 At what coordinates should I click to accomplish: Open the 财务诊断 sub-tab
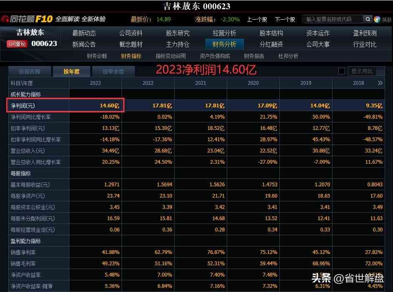[97, 56]
